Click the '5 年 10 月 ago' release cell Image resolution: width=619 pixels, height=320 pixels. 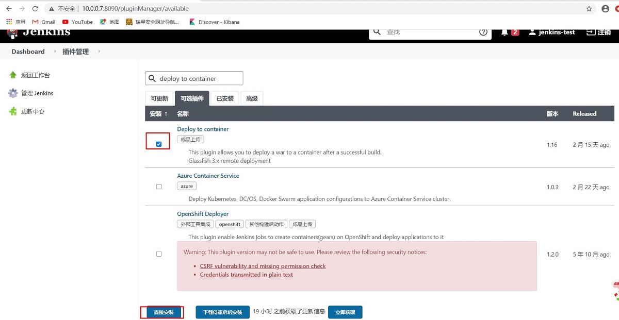(x=591, y=255)
